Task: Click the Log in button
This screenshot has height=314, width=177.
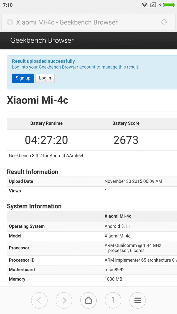Action: point(45,78)
